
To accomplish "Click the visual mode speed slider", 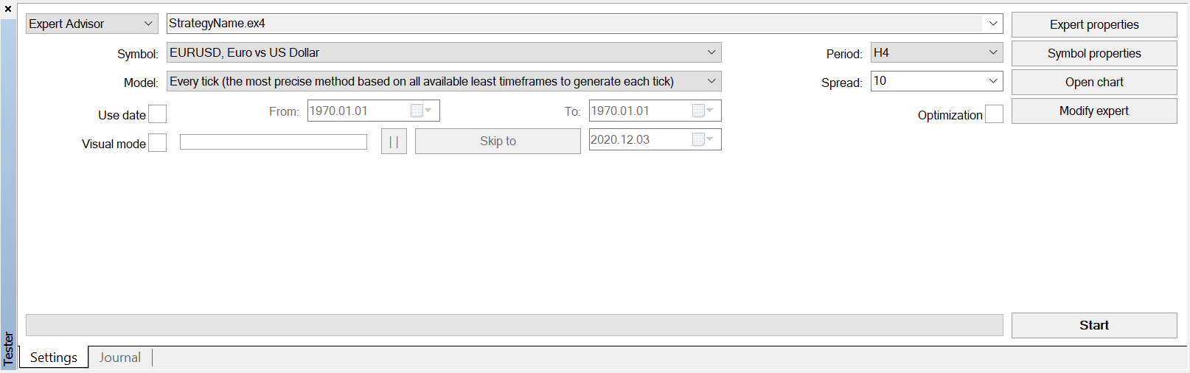I will pyautogui.click(x=274, y=142).
